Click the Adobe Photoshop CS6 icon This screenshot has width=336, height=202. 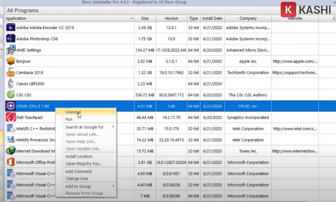click(10, 39)
